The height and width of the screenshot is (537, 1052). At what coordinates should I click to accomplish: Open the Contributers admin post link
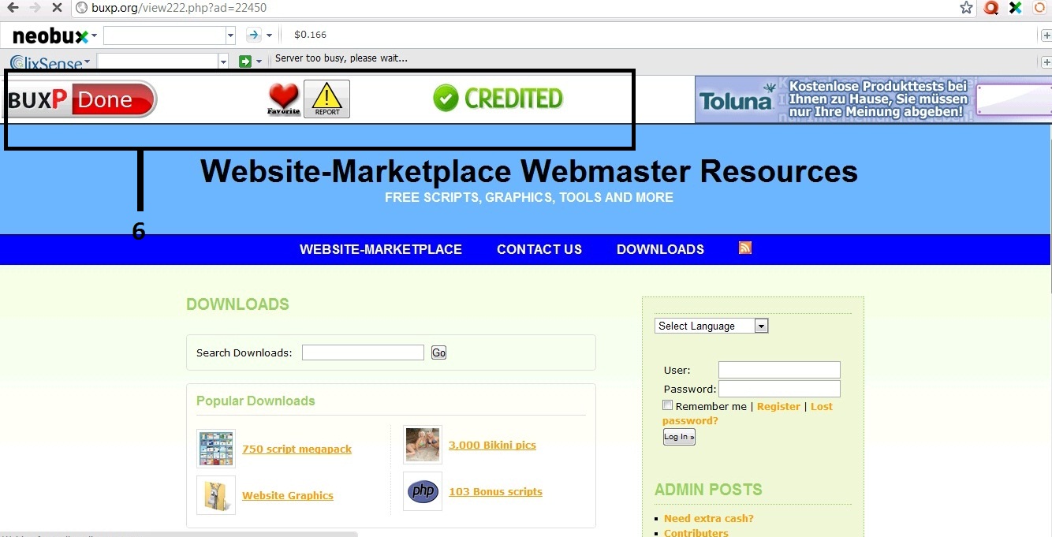(x=696, y=532)
